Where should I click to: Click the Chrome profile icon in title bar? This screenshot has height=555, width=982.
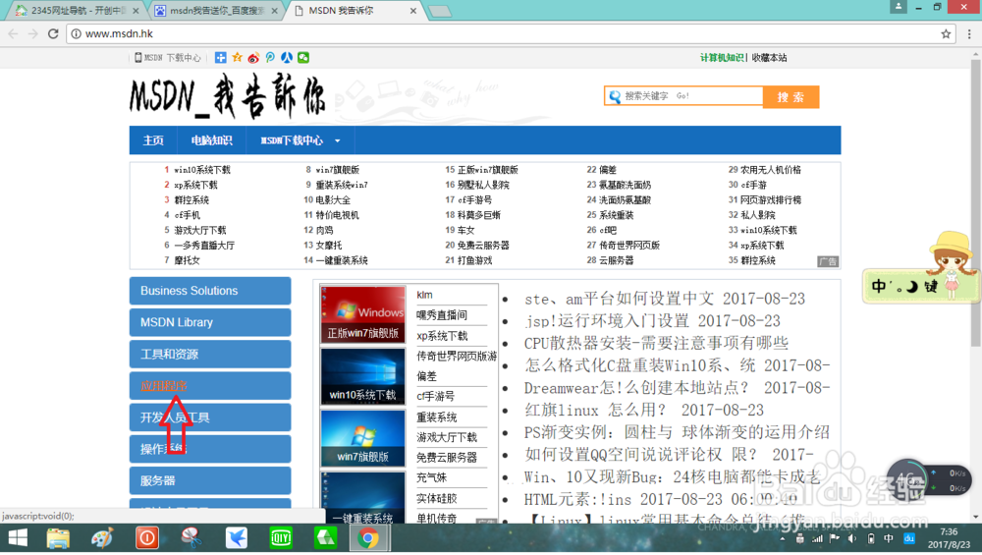click(899, 7)
